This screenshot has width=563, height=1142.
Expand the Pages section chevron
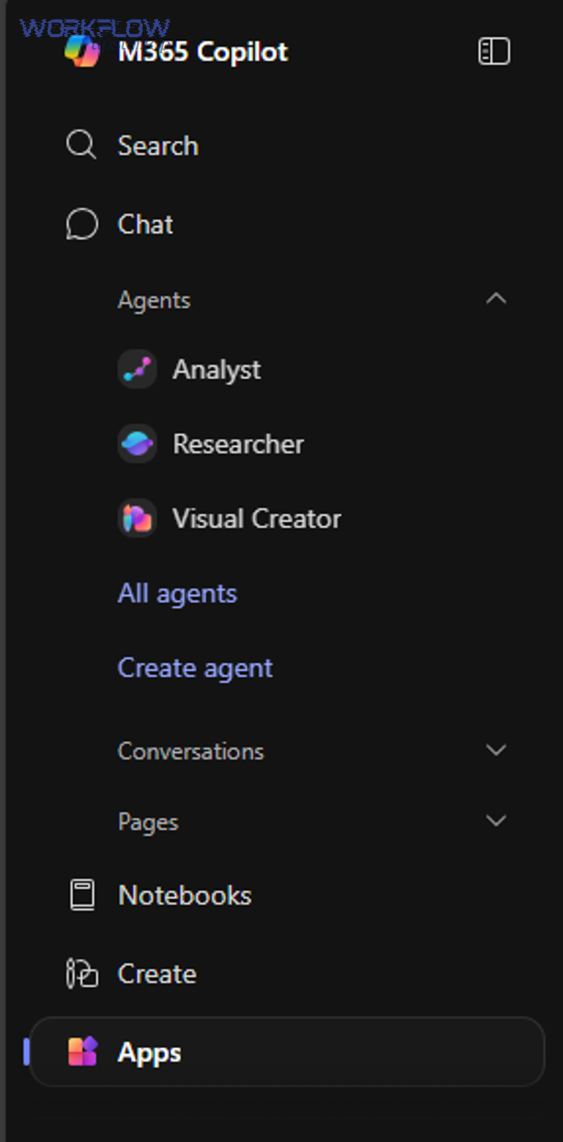pos(496,820)
